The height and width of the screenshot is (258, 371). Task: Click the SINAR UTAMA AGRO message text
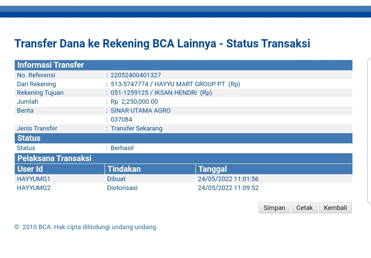tap(140, 111)
